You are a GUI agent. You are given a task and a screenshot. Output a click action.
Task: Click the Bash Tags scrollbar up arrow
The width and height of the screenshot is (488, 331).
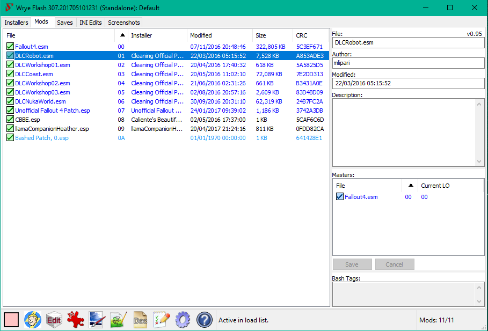point(479,288)
